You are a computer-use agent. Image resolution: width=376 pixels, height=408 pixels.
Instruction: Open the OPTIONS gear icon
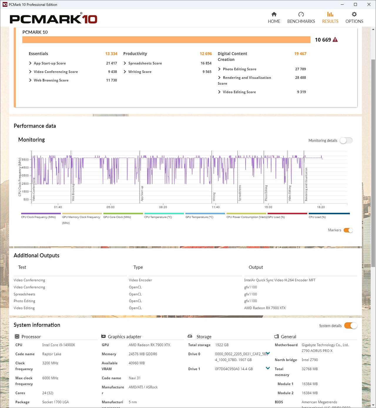click(x=354, y=14)
